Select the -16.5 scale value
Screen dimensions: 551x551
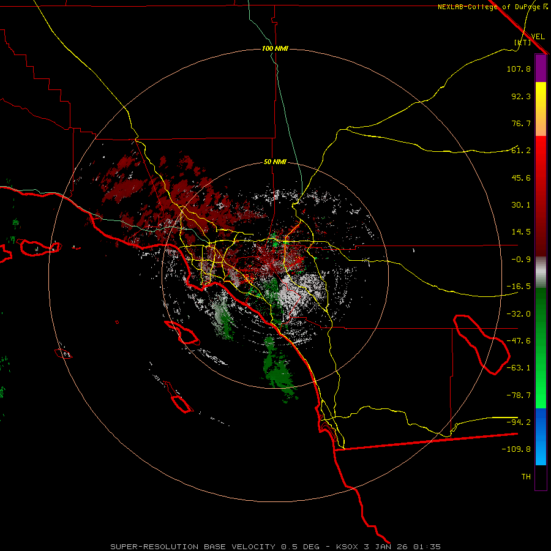tap(519, 287)
